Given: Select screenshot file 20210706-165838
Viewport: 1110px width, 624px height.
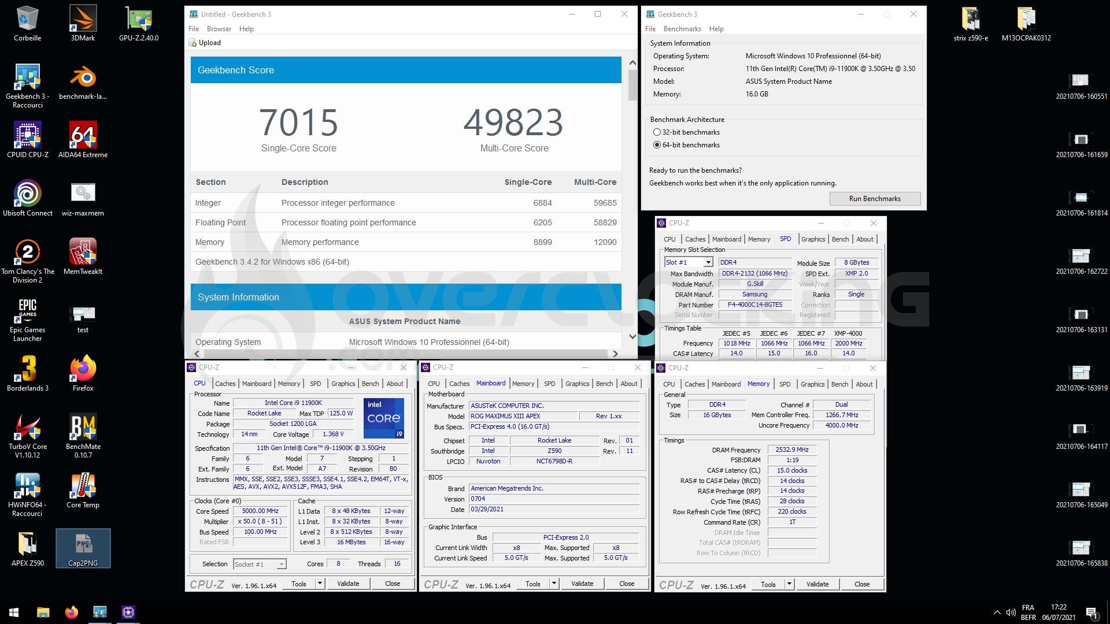Looking at the screenshot, I should (1081, 553).
